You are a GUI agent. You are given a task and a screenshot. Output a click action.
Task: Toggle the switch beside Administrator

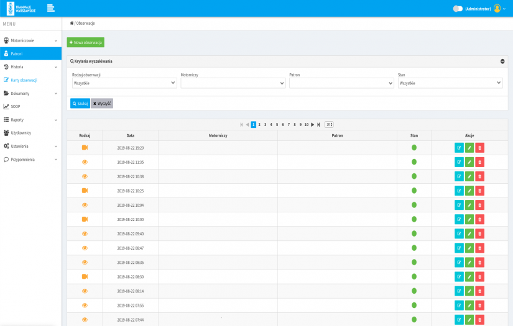pos(458,9)
